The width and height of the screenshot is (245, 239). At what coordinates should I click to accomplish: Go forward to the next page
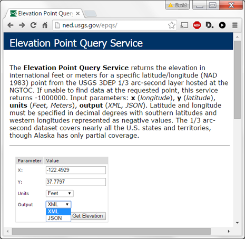22,25
